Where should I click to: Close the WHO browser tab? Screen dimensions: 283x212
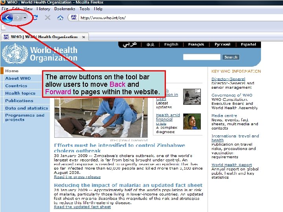click(x=83, y=37)
